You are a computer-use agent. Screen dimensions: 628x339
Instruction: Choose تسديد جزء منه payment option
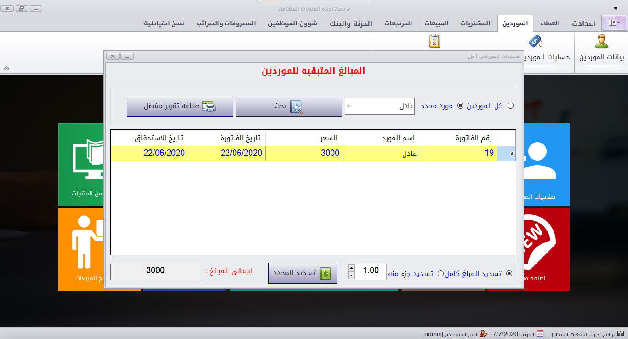coord(440,273)
